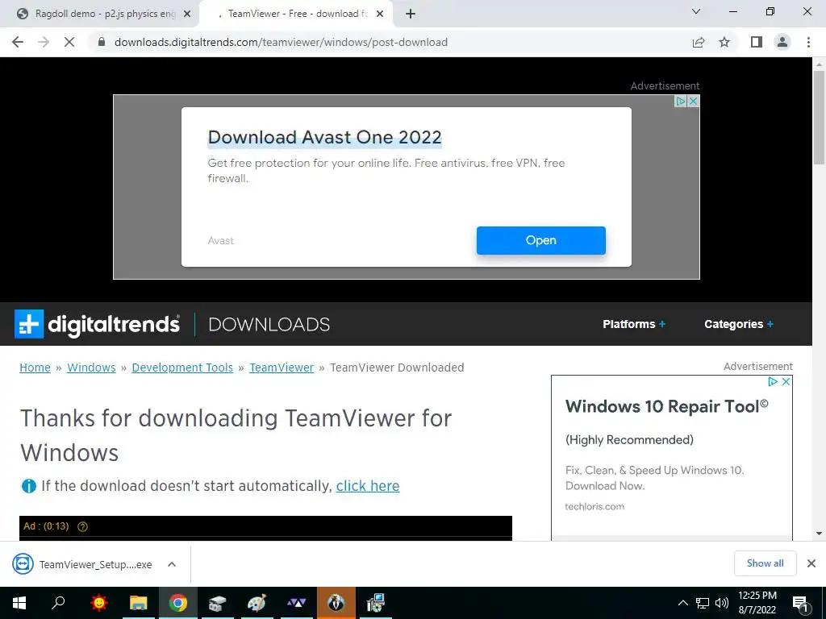Screen dimensions: 826x619
Task: Open the TeamViewer breadcrumb link
Action: click(282, 368)
